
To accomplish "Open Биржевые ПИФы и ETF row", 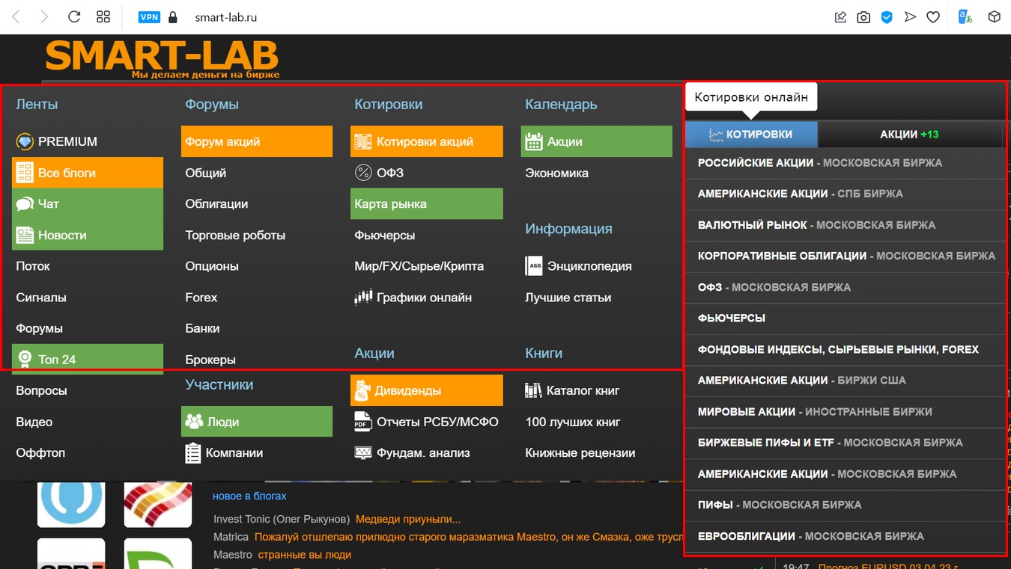I will pyautogui.click(x=845, y=443).
